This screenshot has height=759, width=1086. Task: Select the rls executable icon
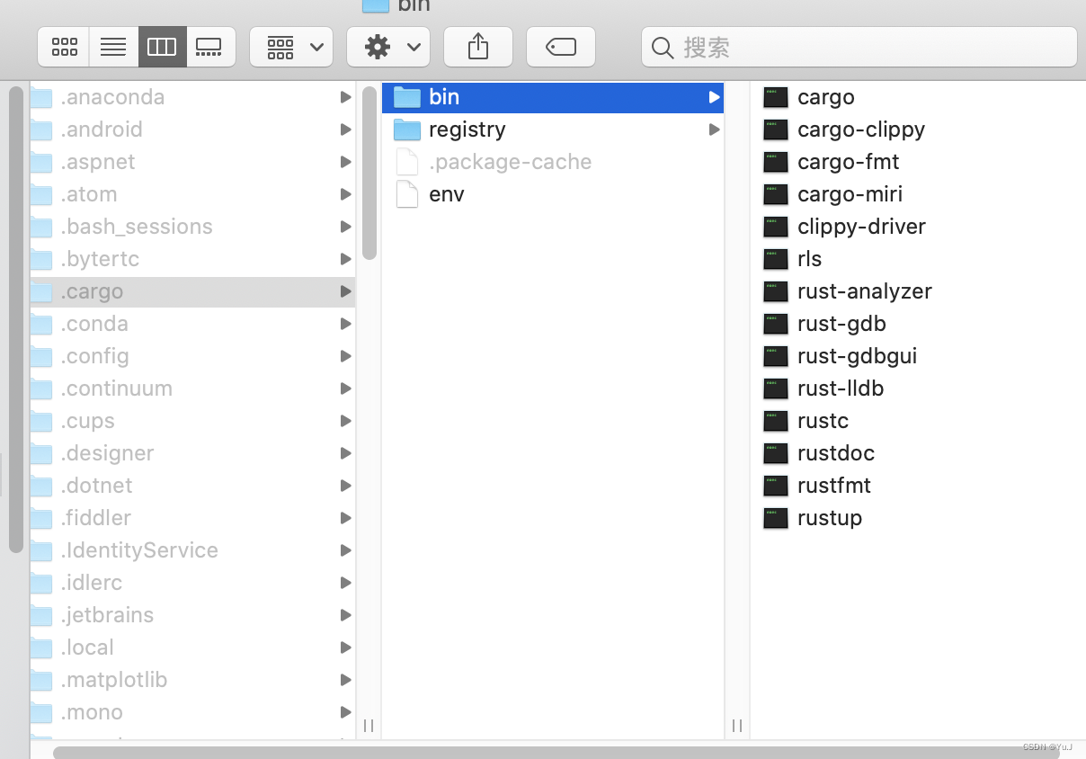[776, 259]
